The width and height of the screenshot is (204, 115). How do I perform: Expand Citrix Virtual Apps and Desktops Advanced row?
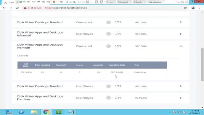181,34
